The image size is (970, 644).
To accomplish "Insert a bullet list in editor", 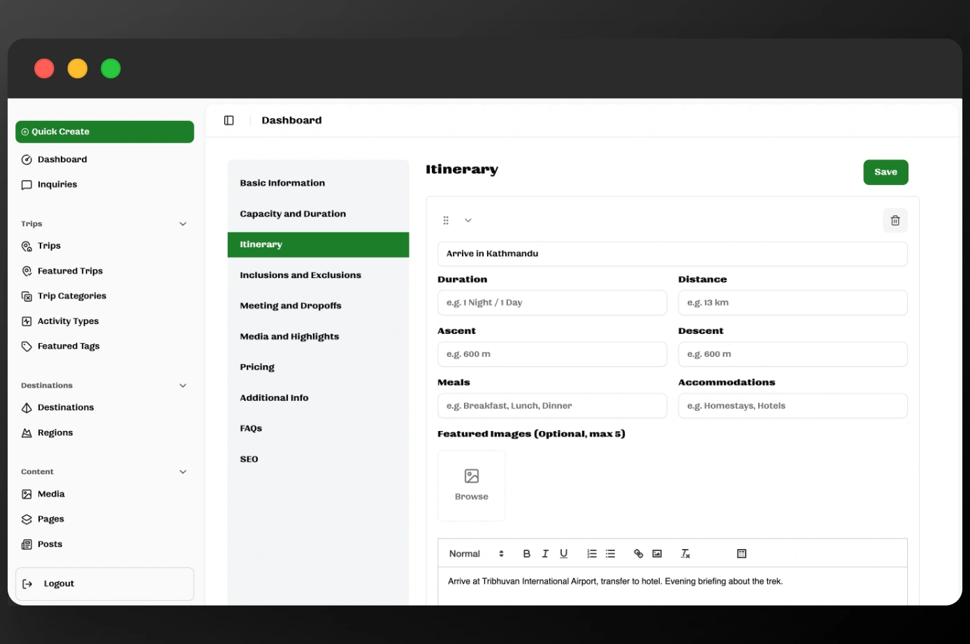I will click(x=611, y=554).
